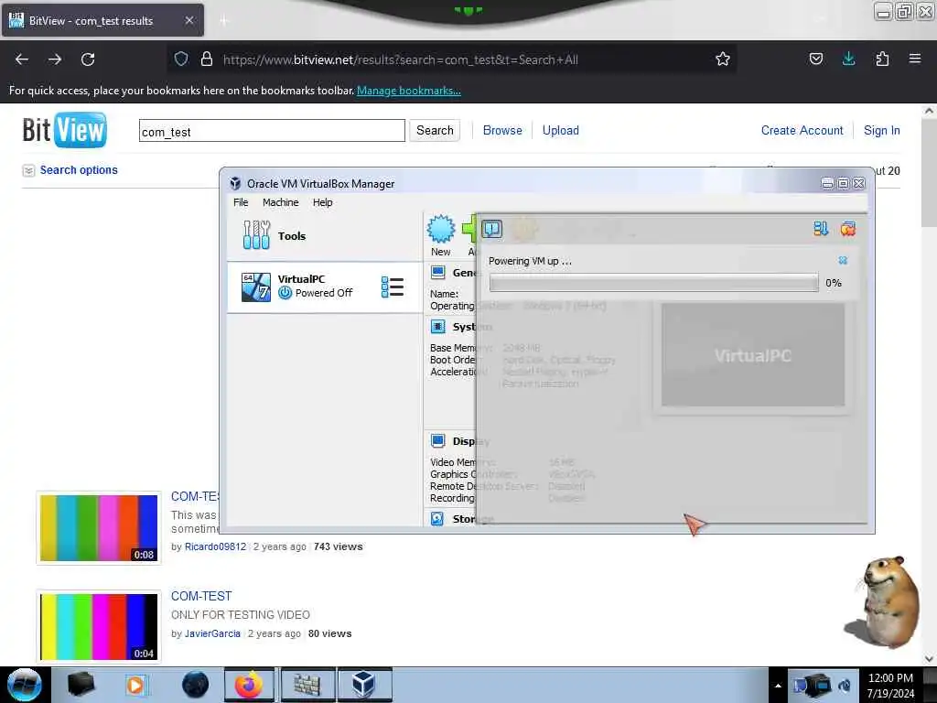Open the Firefox downloads panel

pos(848,59)
